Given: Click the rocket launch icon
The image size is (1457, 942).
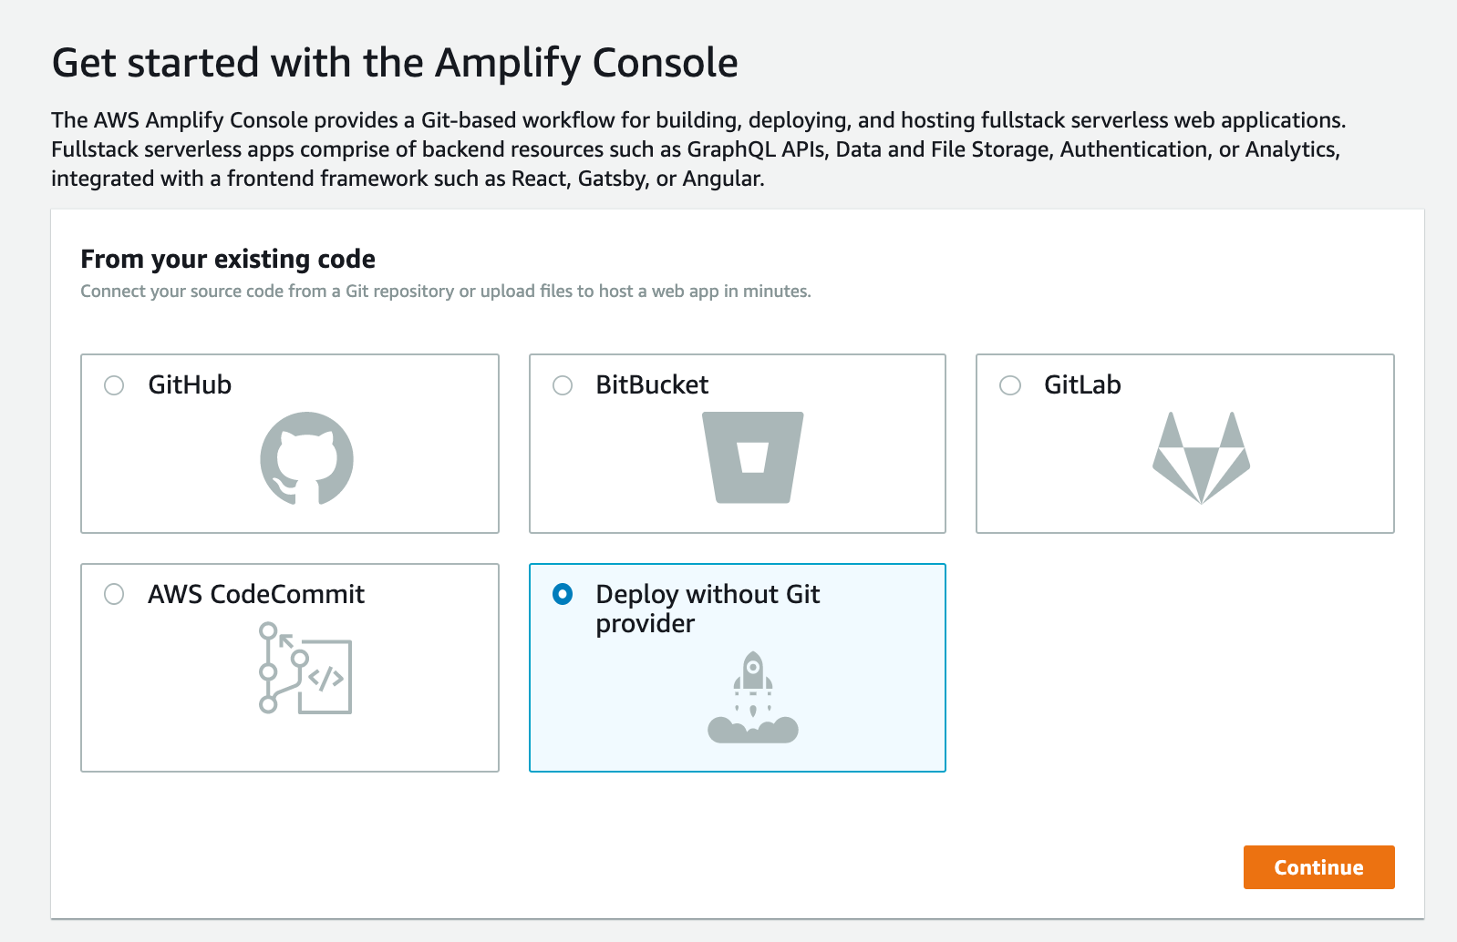Looking at the screenshot, I should pyautogui.click(x=753, y=697).
